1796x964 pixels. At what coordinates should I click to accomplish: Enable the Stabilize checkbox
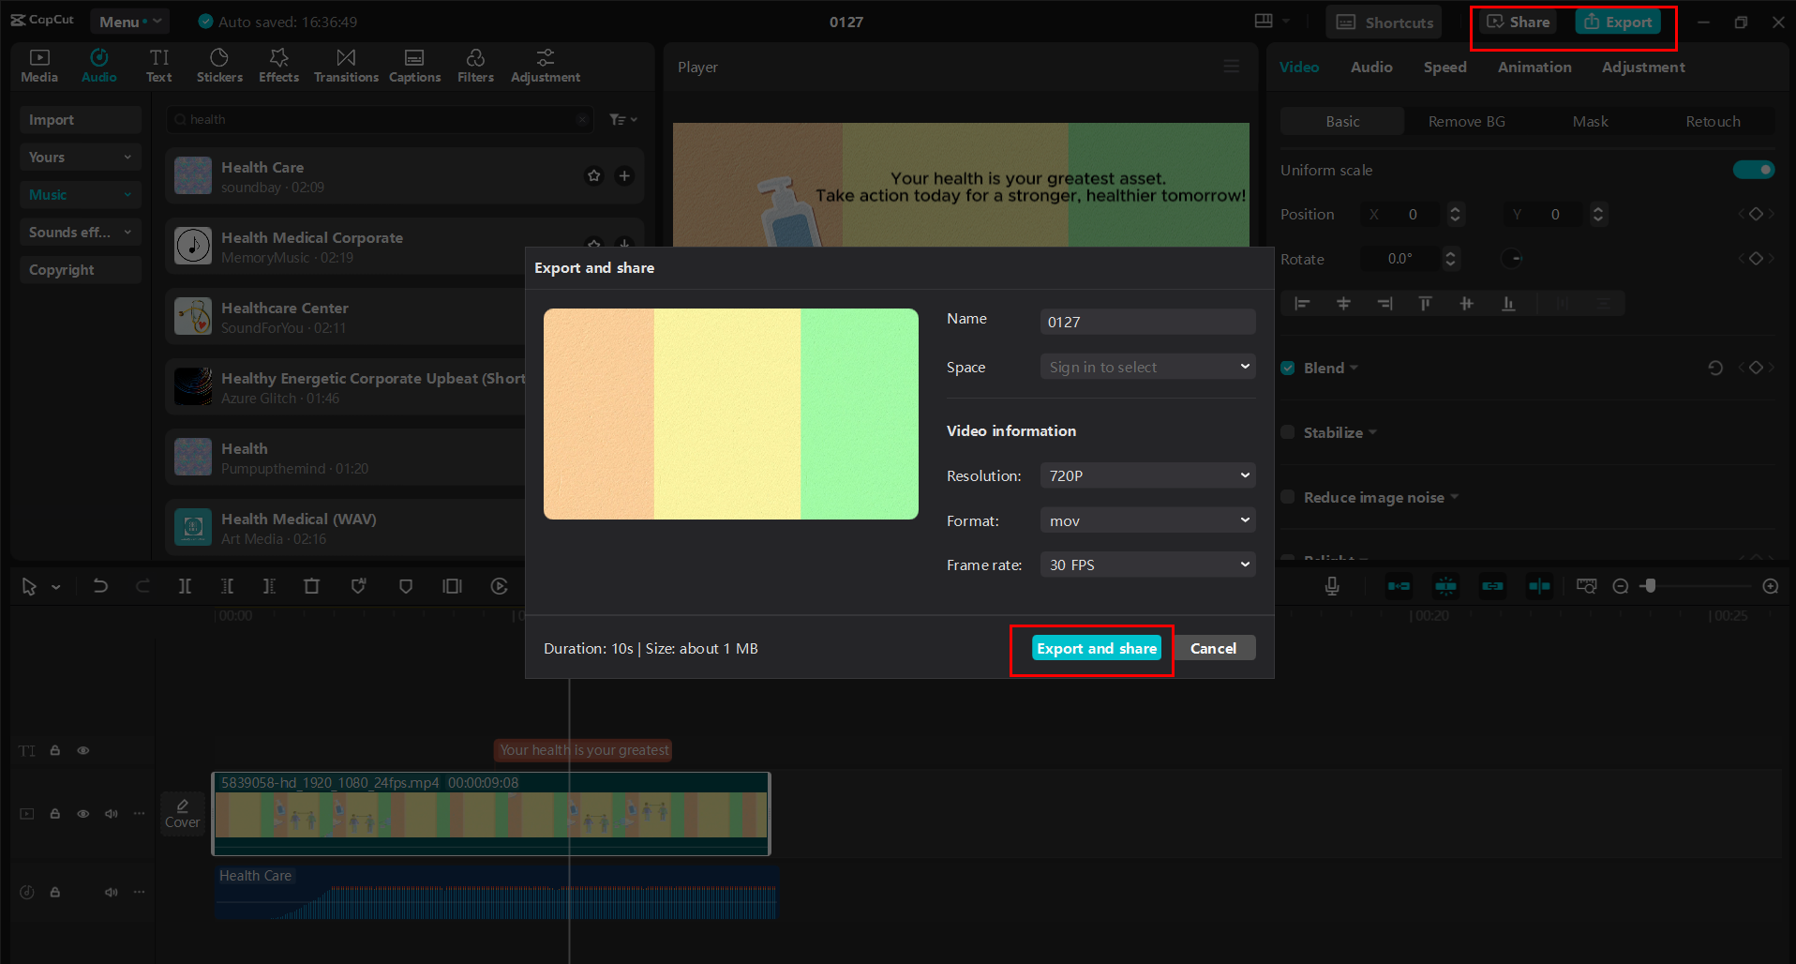pos(1287,431)
